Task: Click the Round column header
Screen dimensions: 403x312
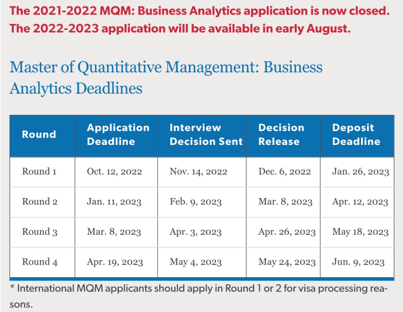Action: pos(39,134)
